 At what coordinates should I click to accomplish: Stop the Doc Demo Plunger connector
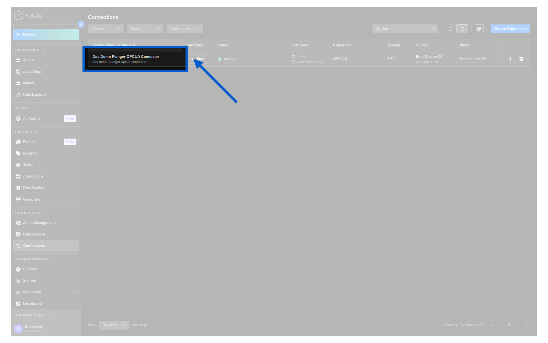(x=198, y=59)
